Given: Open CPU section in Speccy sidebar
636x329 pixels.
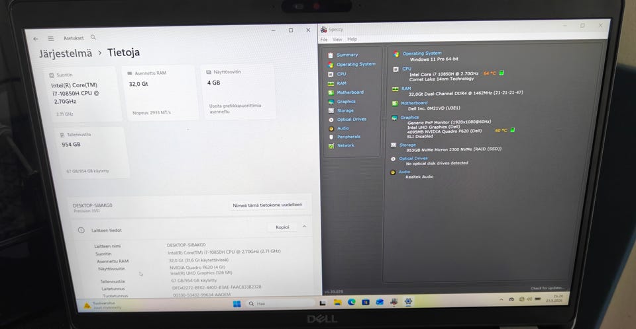Looking at the screenshot, I should click(341, 74).
